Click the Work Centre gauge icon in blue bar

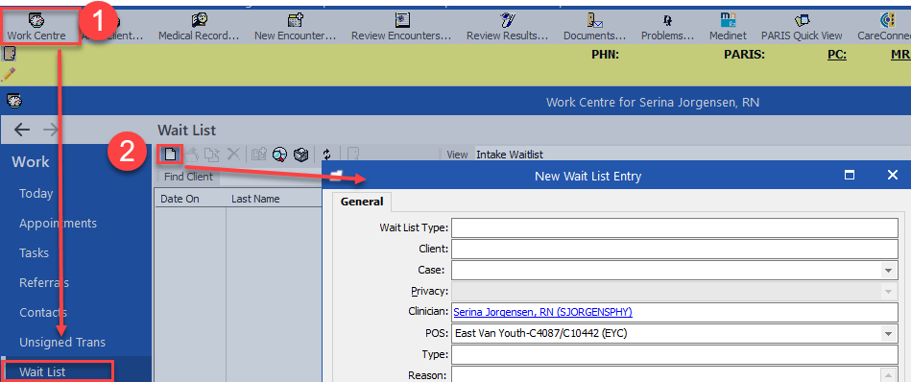[14, 101]
